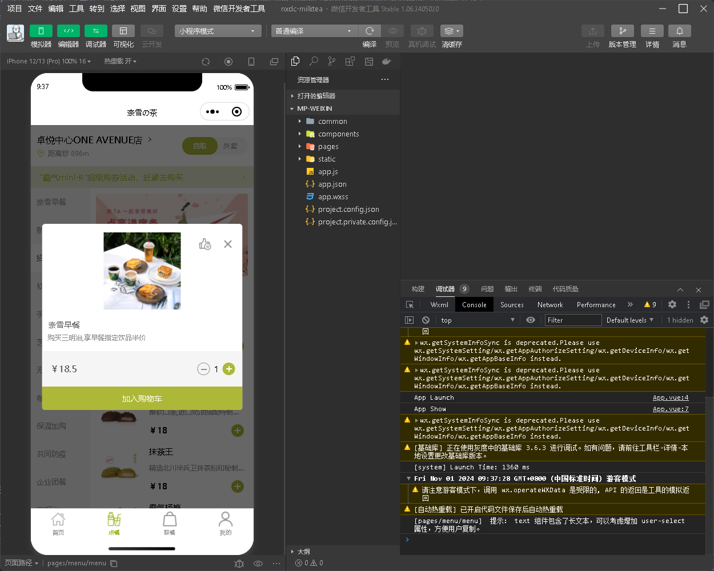
Task: Open devtools settings gear beside the warnings count
Action: pyautogui.click(x=672, y=305)
